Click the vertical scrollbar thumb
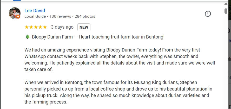Viewport: 231px width, 109px height. tap(226, 11)
